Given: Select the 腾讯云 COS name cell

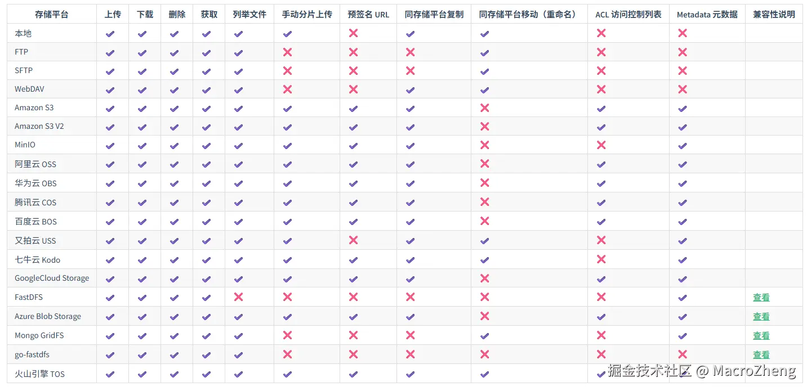Looking at the screenshot, I should 52,202.
